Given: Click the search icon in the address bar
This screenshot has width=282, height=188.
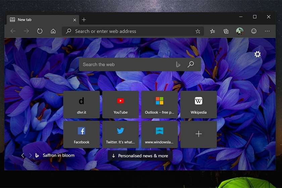Looking at the screenshot, I should (x=68, y=31).
